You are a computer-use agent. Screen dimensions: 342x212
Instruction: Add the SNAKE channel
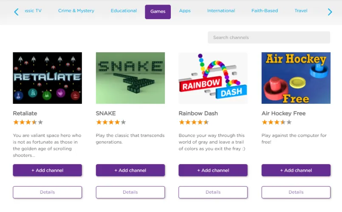[x=130, y=170]
